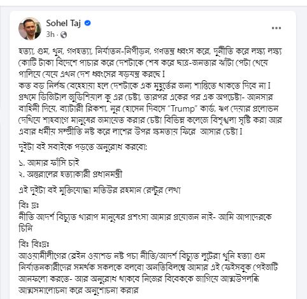Click the globe public audience icon

[64, 34]
